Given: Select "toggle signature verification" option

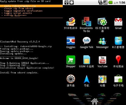Looking at the screenshot, I should [x=23, y=11].
